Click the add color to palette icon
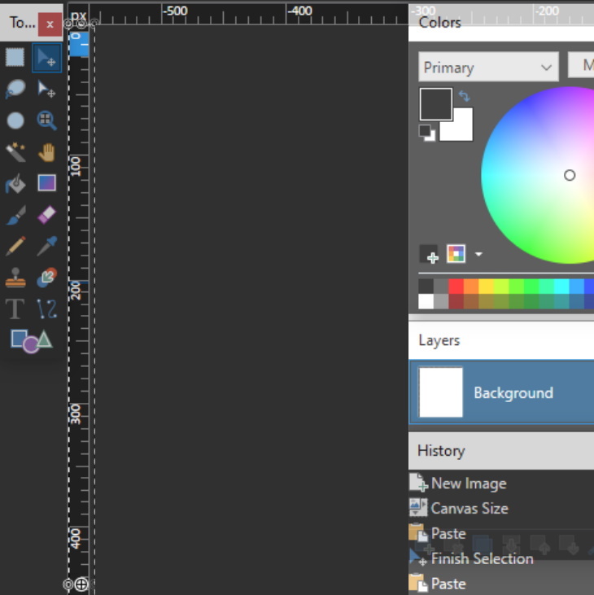Viewport: 594px width, 595px height. pyautogui.click(x=429, y=254)
